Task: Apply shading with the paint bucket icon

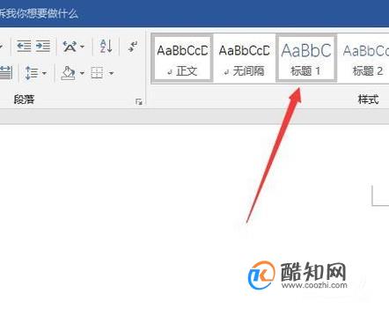Action: [68, 73]
